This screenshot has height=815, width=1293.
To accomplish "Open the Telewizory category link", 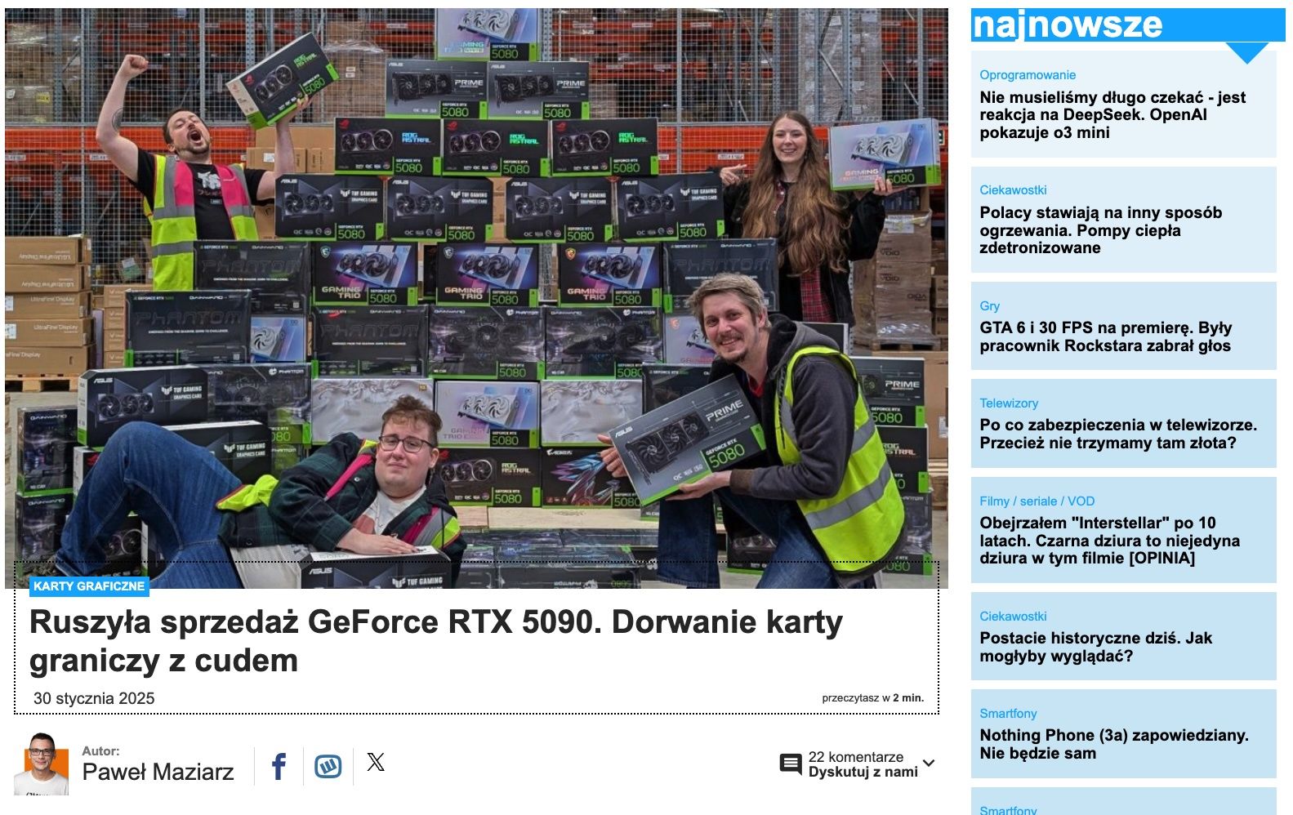I will [1009, 403].
